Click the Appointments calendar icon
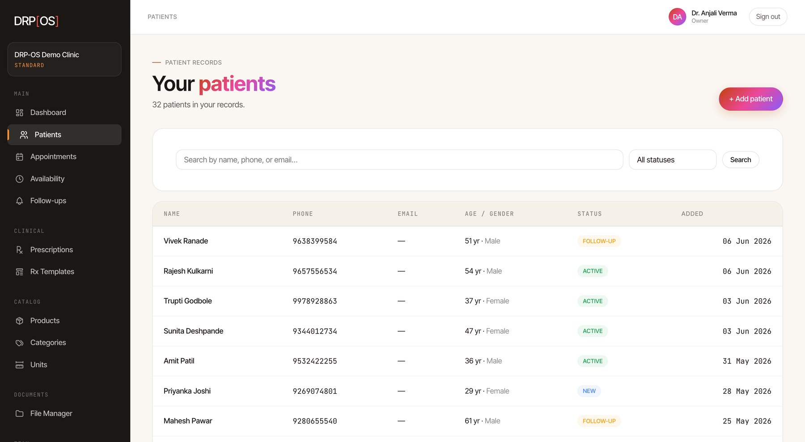 [x=19, y=157]
